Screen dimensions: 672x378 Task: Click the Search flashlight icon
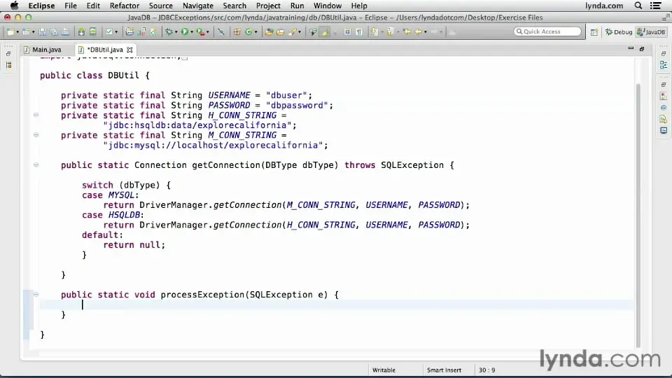tap(293, 31)
